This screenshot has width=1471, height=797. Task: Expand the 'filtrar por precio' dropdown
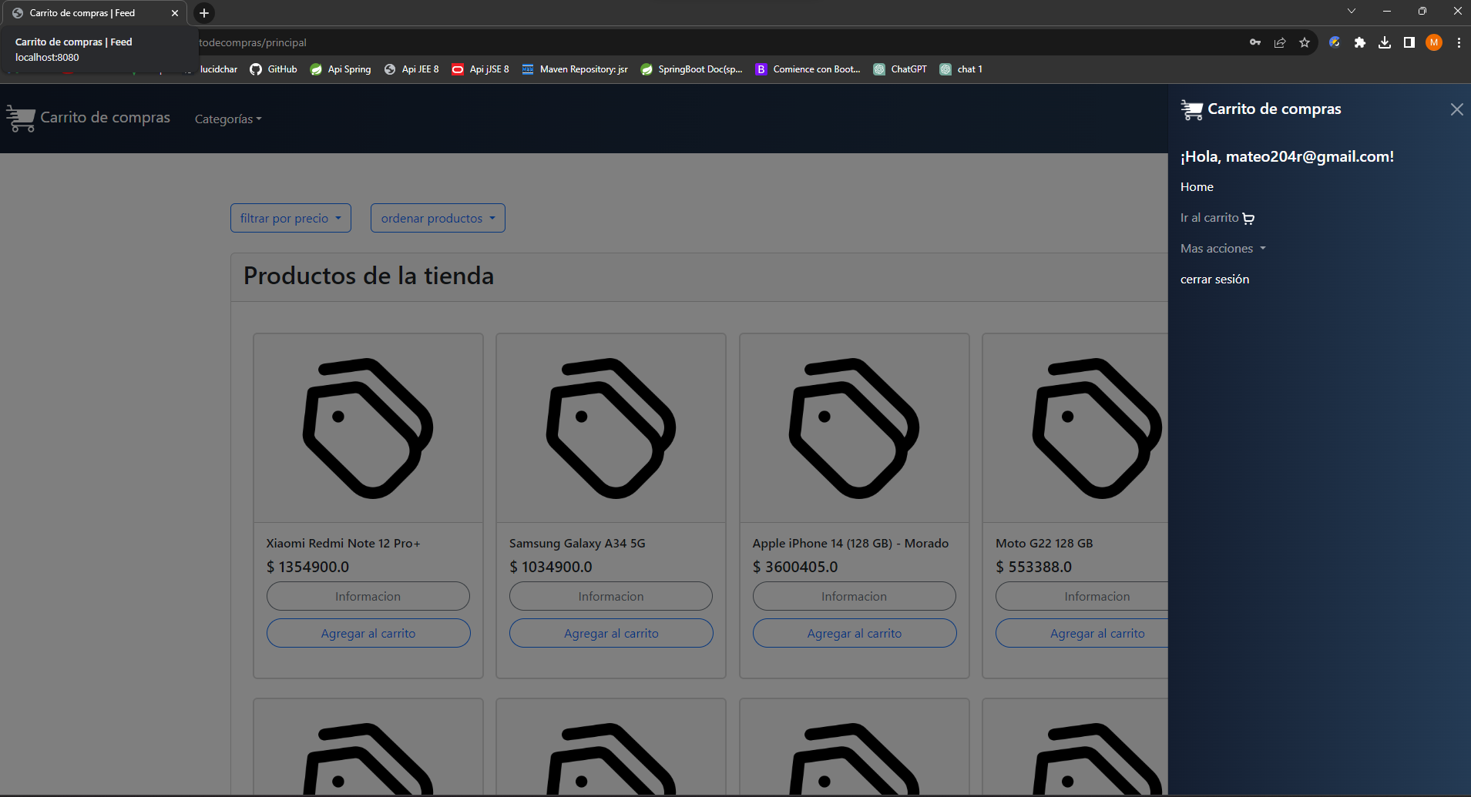(290, 218)
